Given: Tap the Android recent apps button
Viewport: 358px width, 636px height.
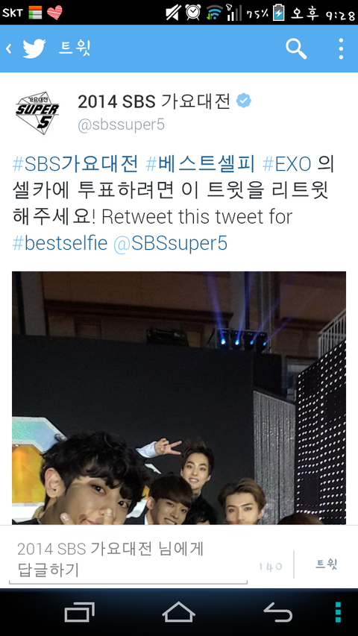Looking at the screenshot, I should 80,611.
